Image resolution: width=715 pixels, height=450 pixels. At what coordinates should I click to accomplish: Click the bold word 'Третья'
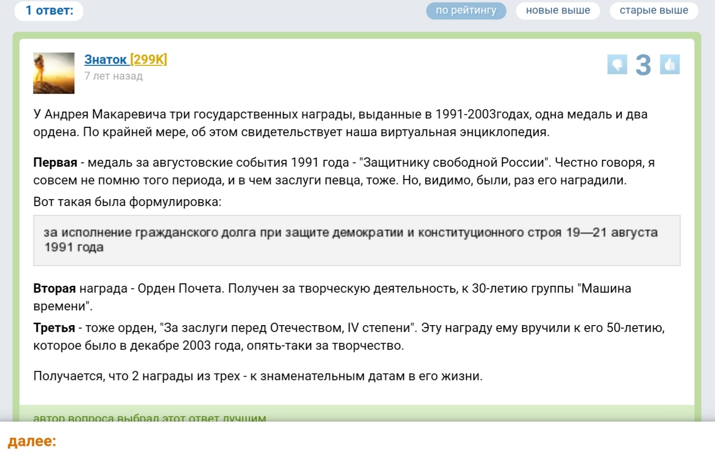[x=54, y=328]
